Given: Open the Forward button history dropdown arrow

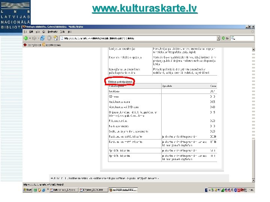Looking at the screenshot, I should 38,38.
